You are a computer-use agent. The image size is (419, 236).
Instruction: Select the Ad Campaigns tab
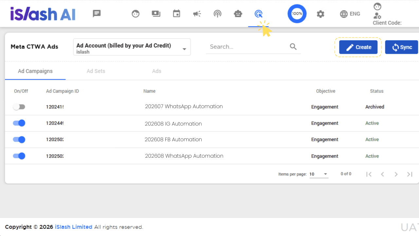coord(35,71)
